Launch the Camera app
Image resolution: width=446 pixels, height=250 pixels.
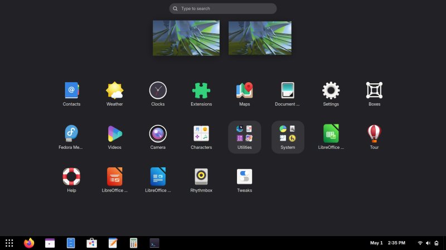[x=158, y=133]
